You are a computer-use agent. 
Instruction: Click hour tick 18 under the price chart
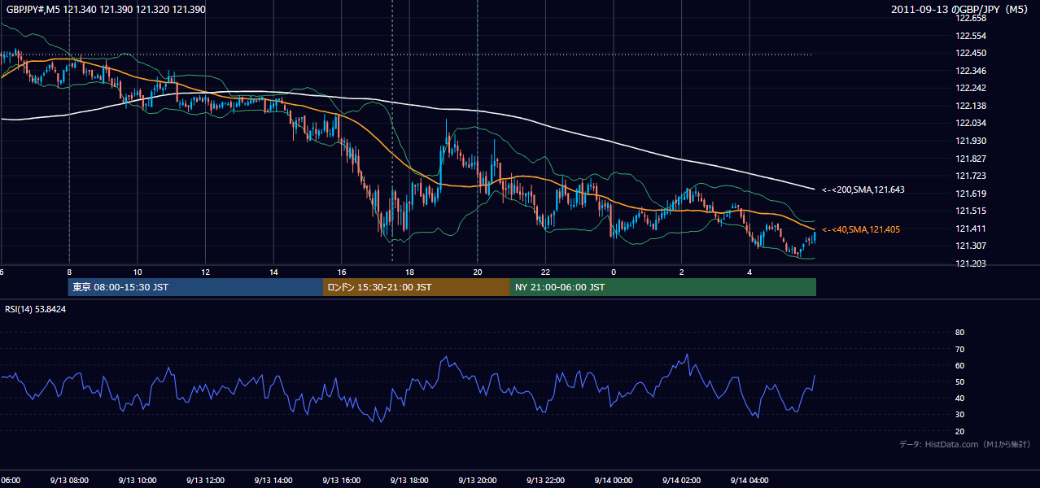409,272
